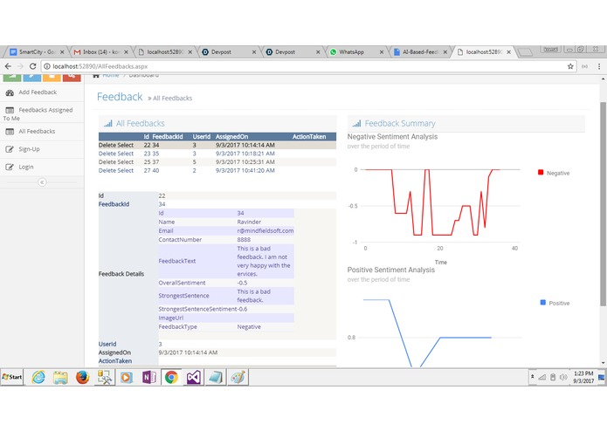The width and height of the screenshot is (607, 431).
Task: Reload the current page
Action: pyautogui.click(x=33, y=66)
